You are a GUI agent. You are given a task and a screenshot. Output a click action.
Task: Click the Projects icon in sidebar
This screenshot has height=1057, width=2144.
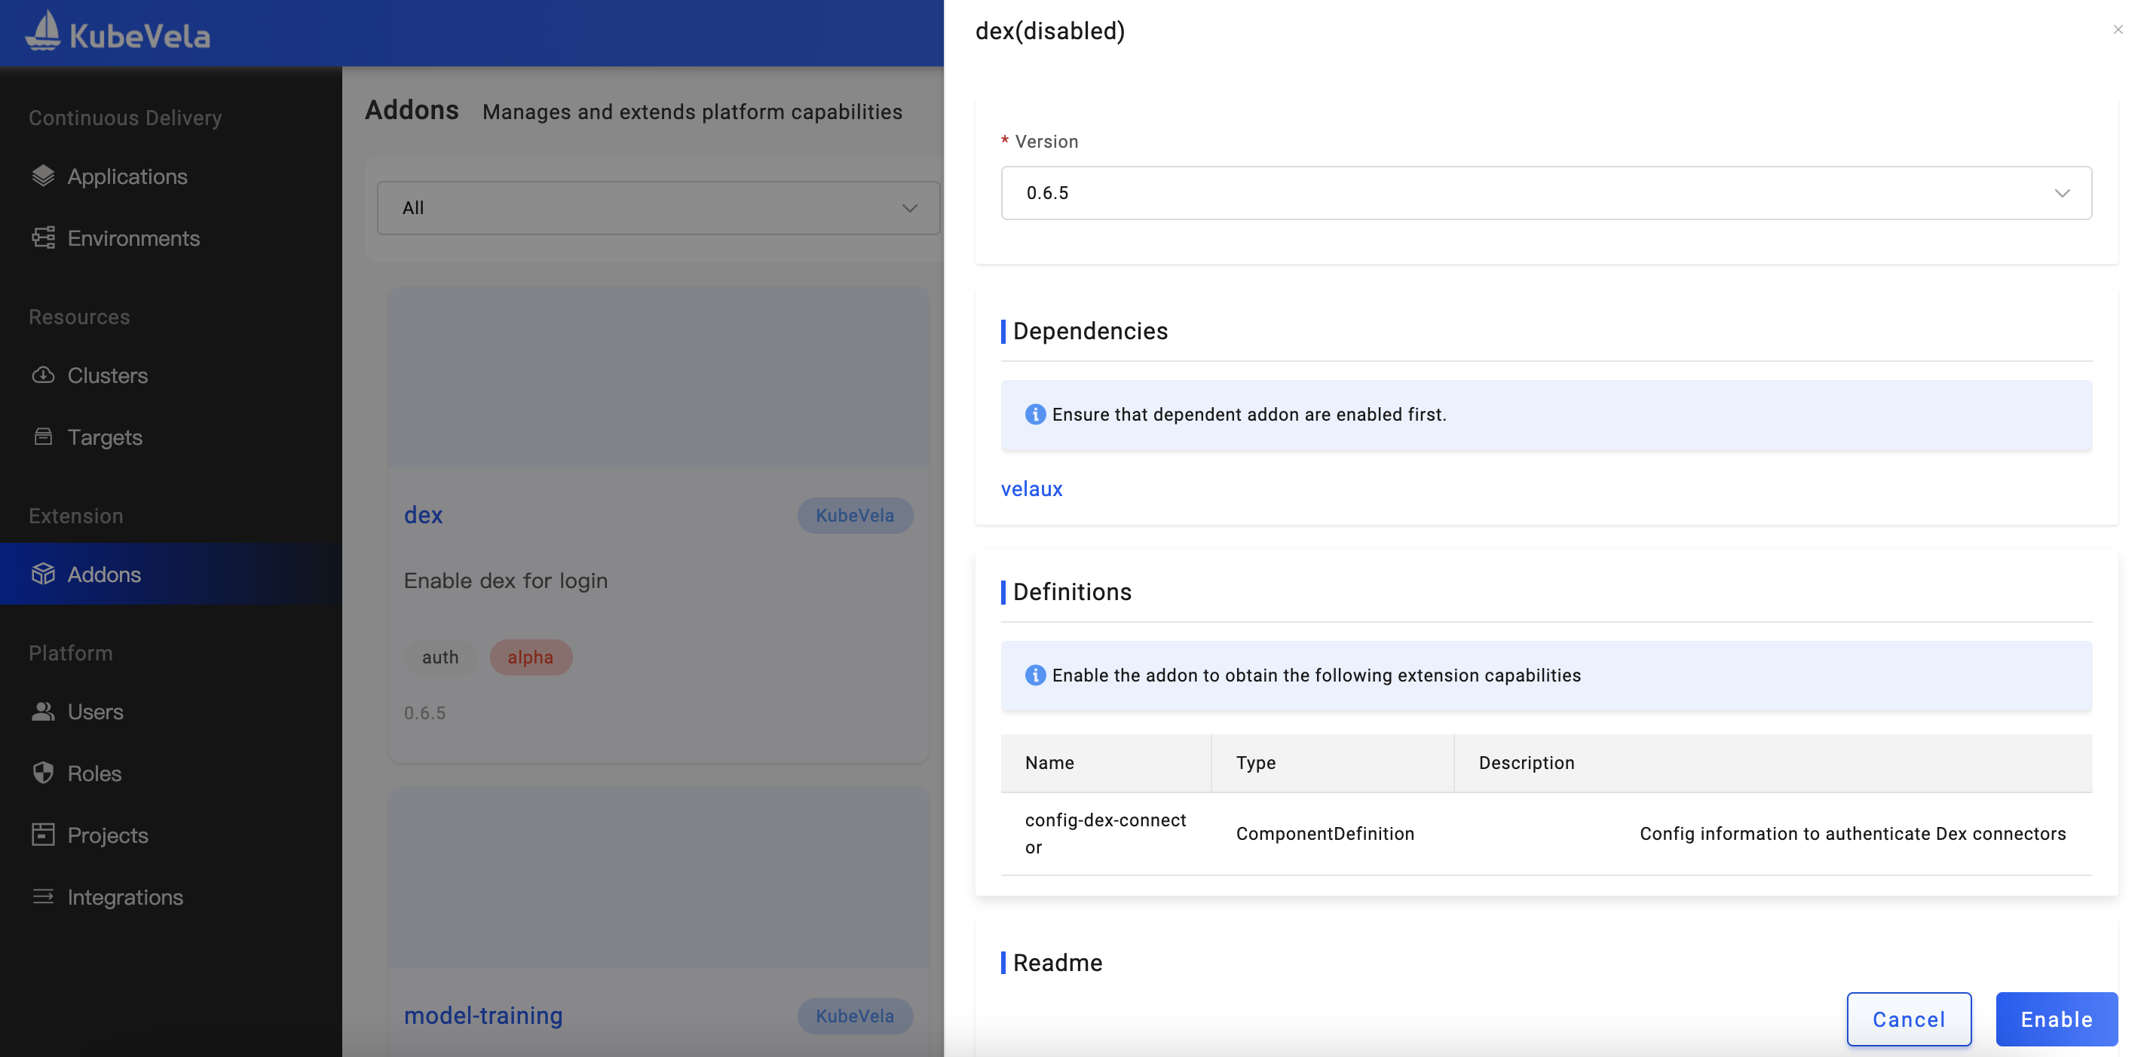point(42,835)
